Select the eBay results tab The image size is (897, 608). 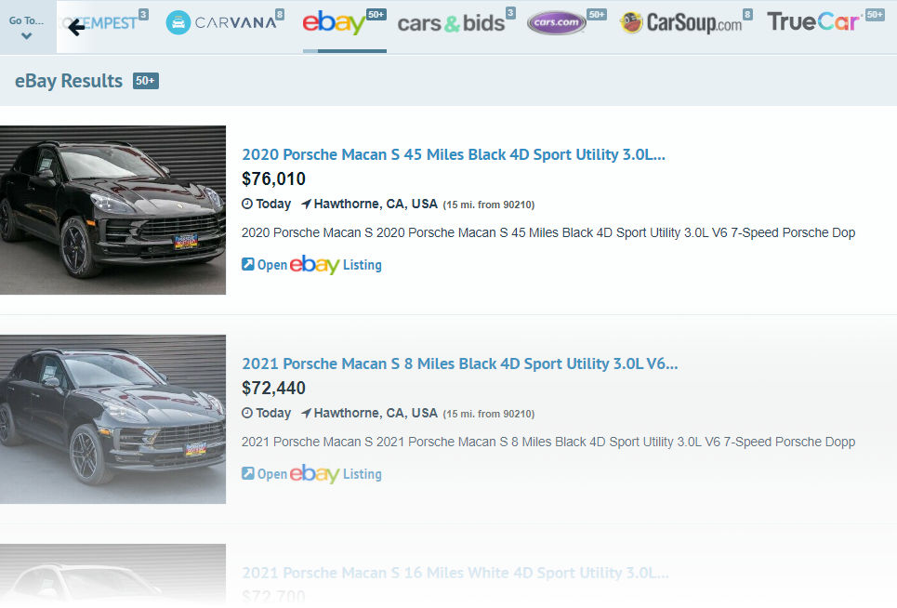pos(344,23)
